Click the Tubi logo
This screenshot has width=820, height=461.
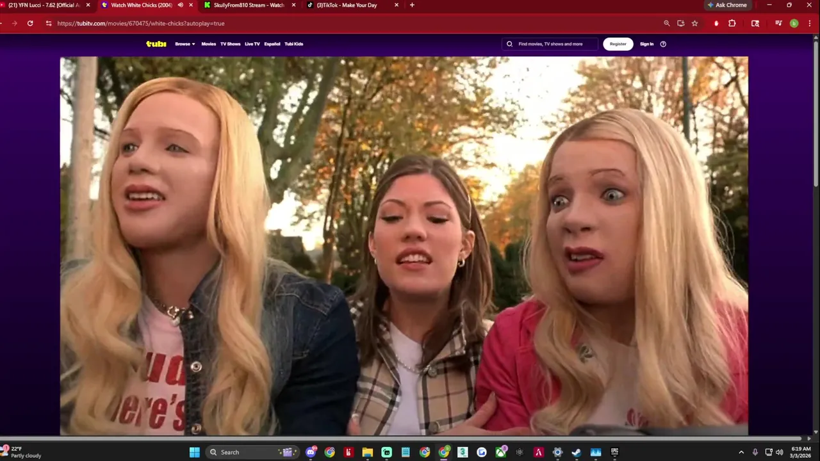tap(156, 44)
